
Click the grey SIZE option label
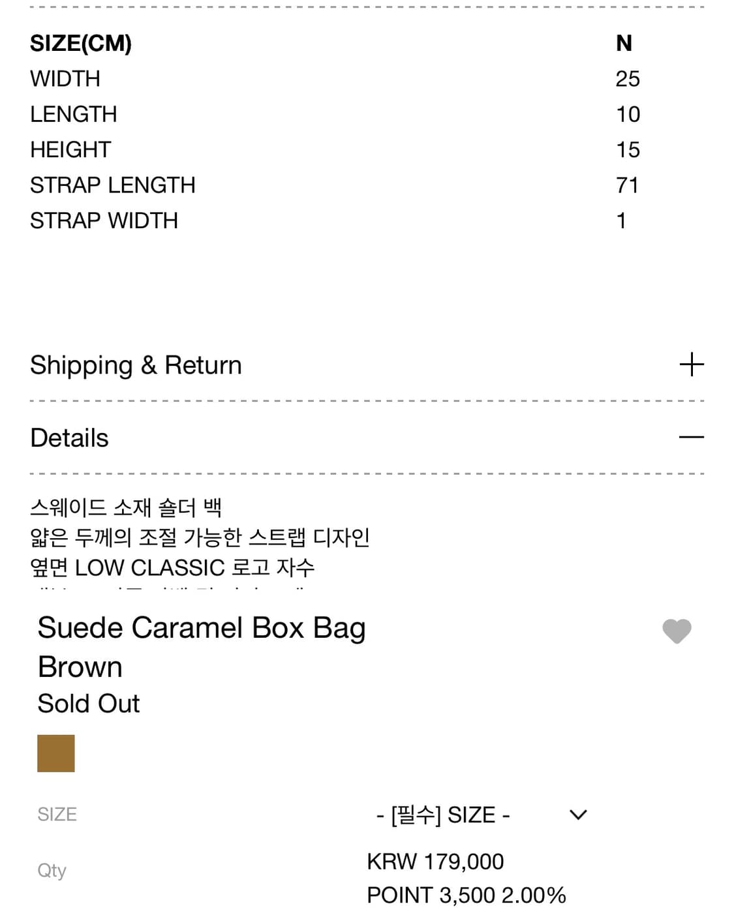(57, 815)
